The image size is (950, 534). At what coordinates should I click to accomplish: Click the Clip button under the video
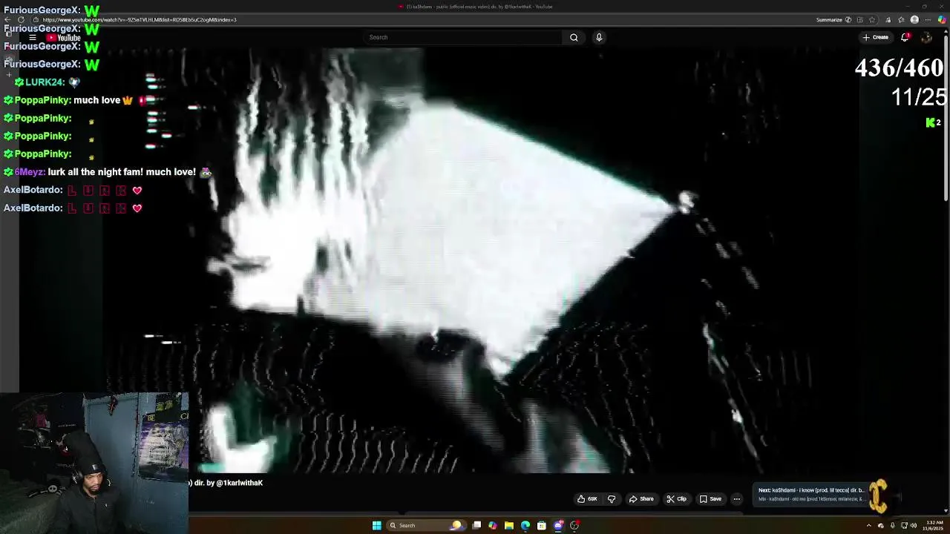tap(676, 499)
